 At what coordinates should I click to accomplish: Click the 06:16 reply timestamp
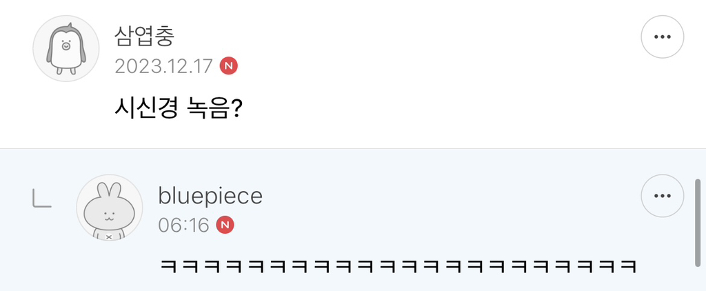[x=183, y=225]
